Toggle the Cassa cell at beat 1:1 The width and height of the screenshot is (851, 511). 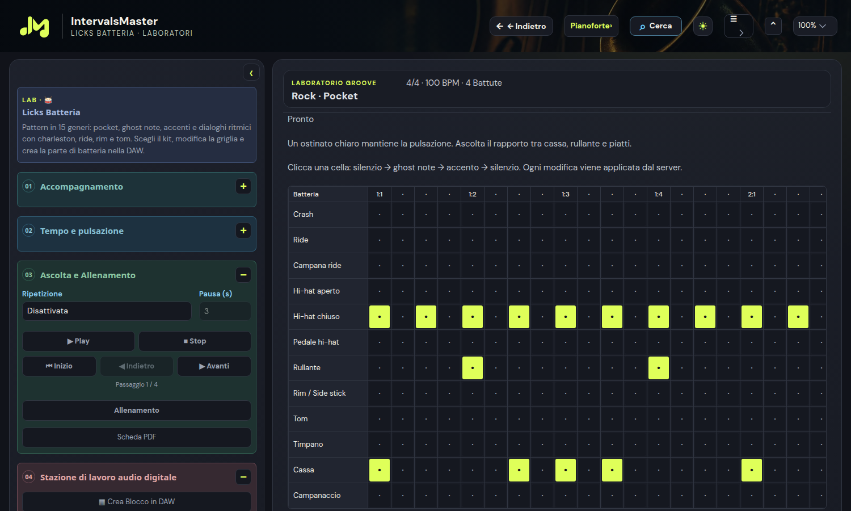380,470
